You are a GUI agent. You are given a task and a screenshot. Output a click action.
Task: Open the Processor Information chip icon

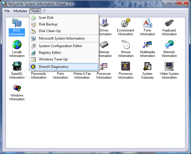pyautogui.click(x=125, y=66)
